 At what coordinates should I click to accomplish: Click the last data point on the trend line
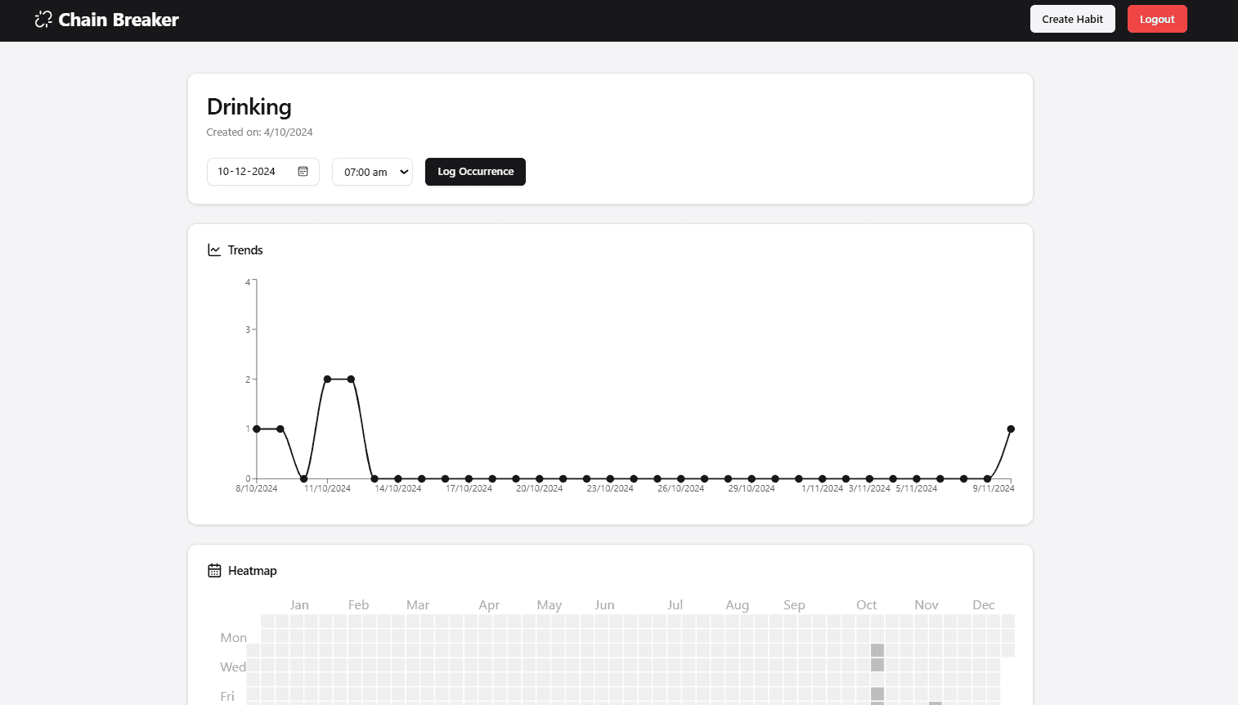tap(1011, 429)
